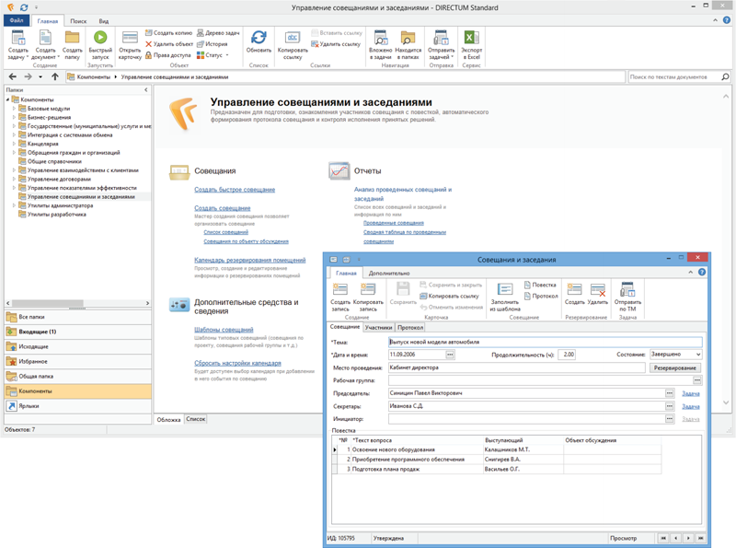The image size is (736, 548).
Task: Click the Тема input field
Action: (x=545, y=342)
